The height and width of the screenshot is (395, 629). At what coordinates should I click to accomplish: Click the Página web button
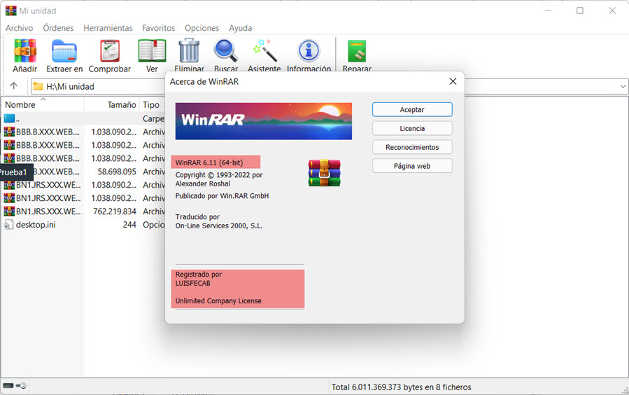click(x=412, y=166)
